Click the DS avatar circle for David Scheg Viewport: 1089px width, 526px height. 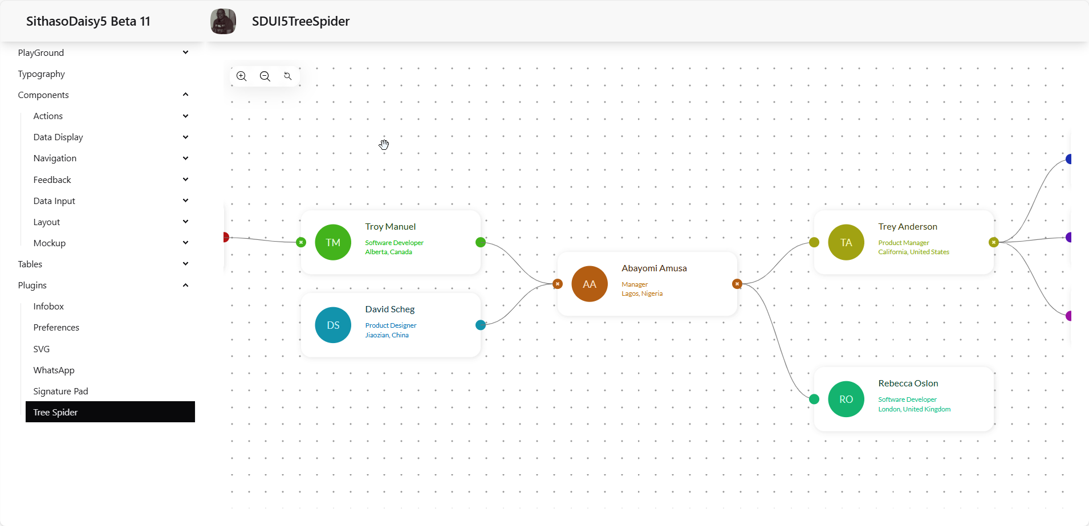coord(333,325)
